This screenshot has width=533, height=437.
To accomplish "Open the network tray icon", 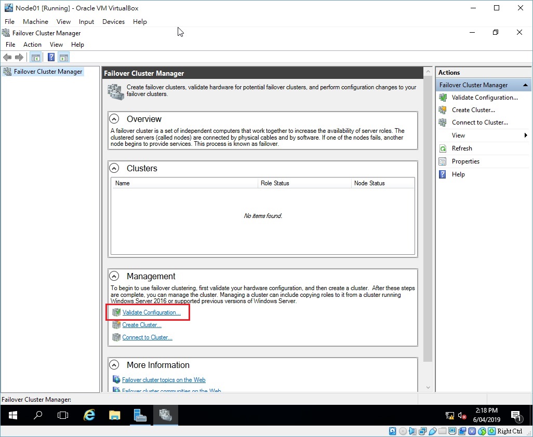I will tap(450, 416).
